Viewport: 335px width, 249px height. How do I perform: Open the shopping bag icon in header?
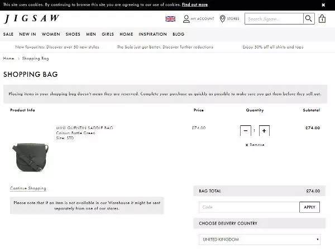click(x=322, y=19)
